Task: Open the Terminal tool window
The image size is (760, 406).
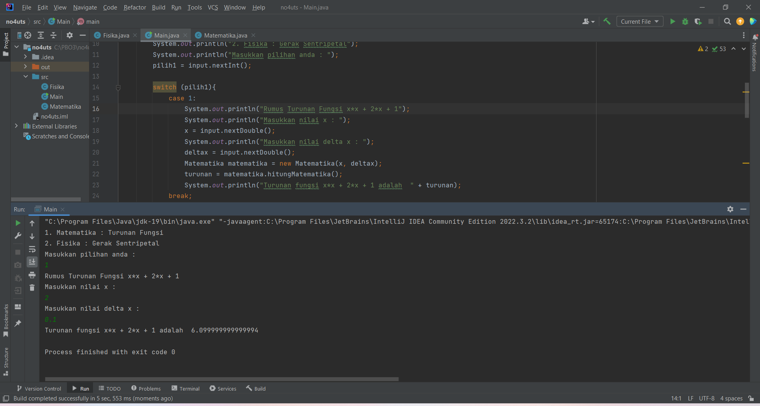Action: (185, 388)
